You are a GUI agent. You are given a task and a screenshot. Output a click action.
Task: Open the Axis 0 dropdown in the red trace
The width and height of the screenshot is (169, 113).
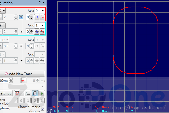(x=40, y=11)
